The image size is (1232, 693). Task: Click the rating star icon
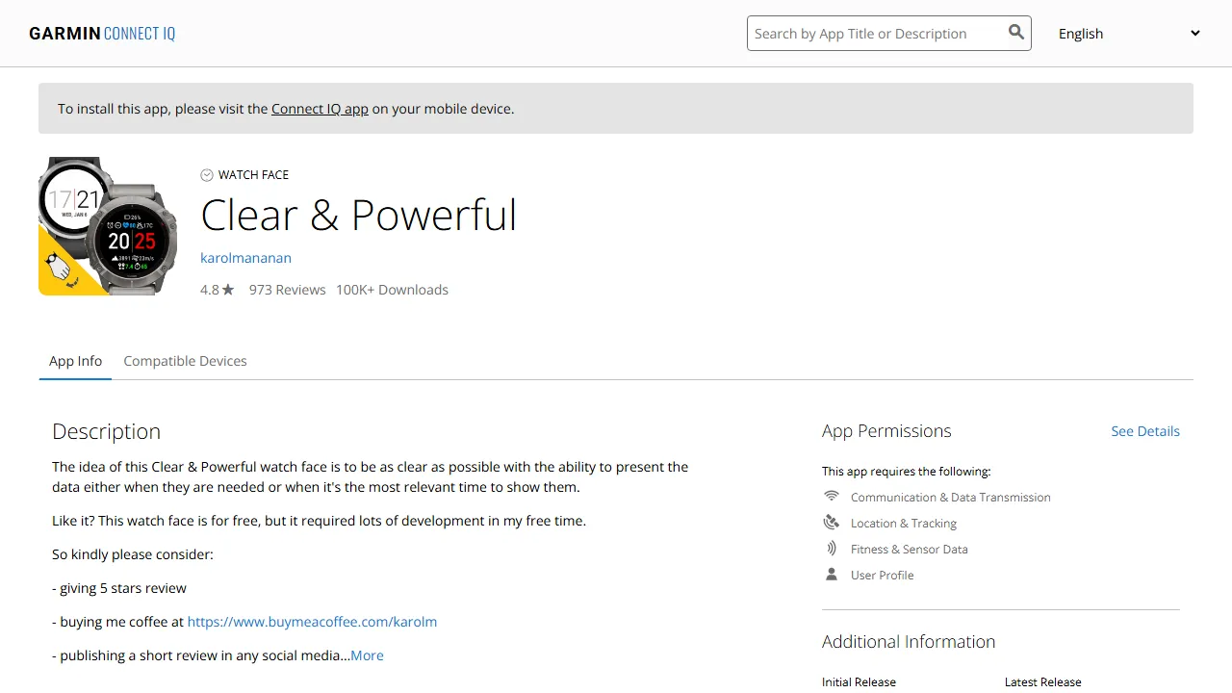pos(228,290)
